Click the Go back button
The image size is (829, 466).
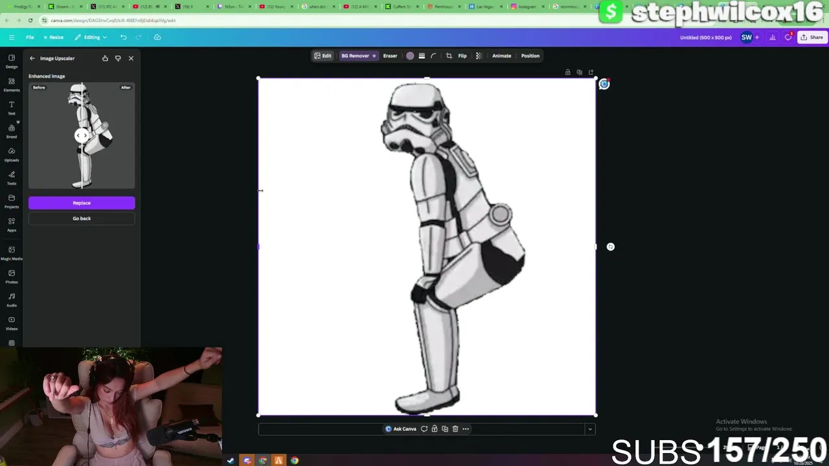click(82, 219)
